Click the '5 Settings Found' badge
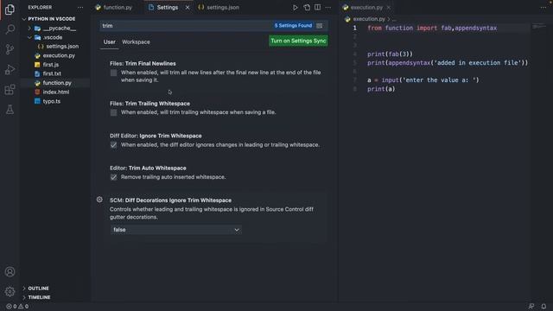 click(x=293, y=26)
